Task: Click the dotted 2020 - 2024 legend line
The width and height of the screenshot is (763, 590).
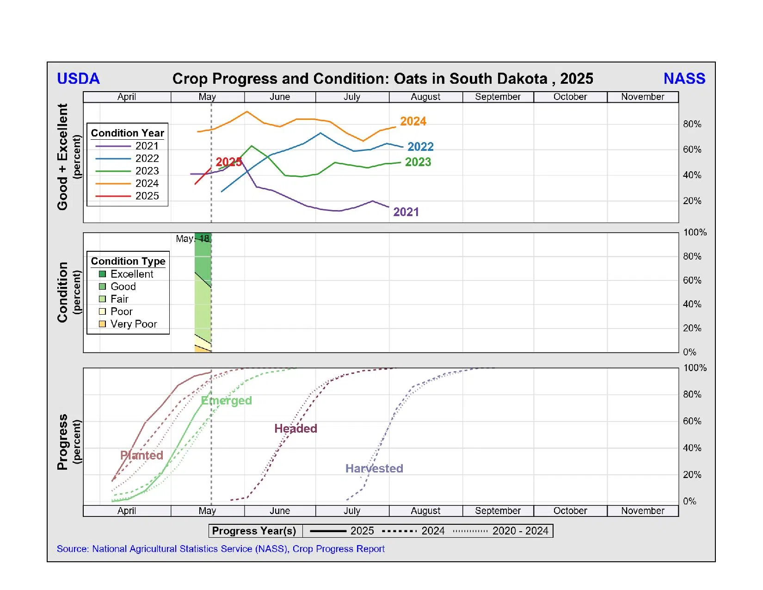Action: click(470, 531)
